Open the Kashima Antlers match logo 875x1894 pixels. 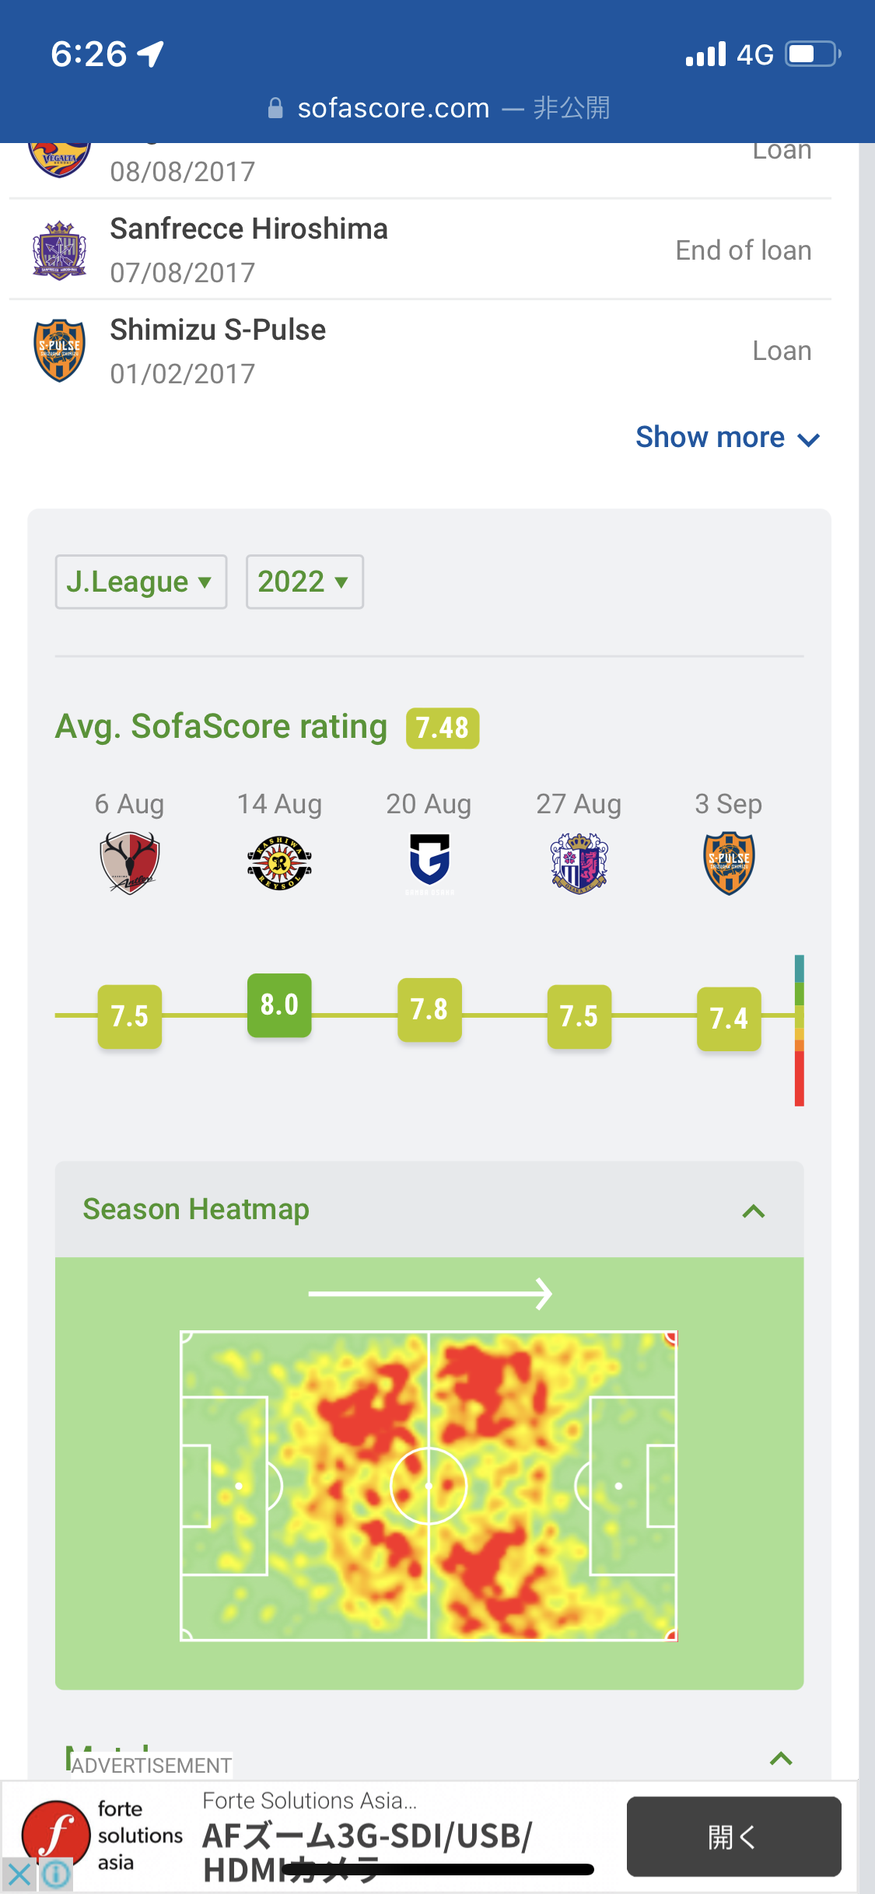(x=129, y=862)
